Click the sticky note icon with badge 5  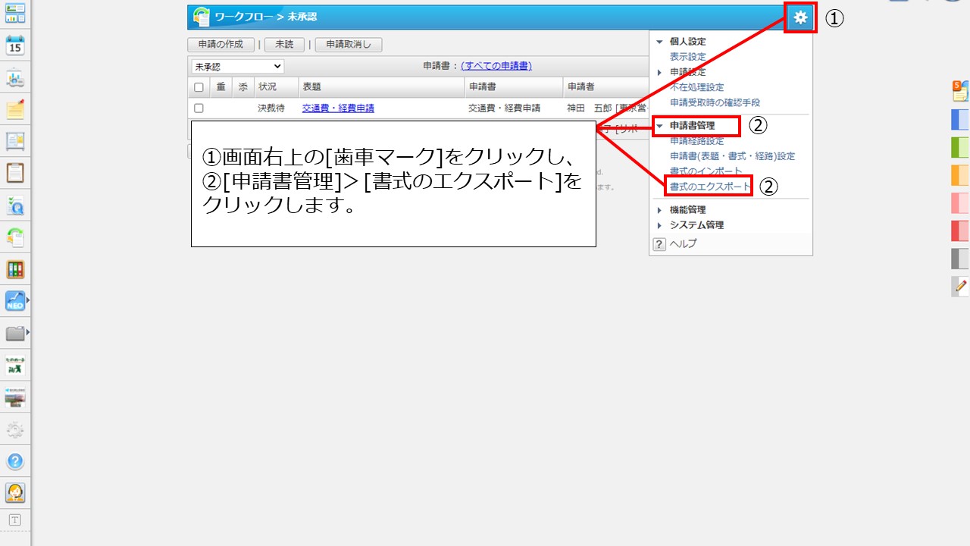(960, 92)
